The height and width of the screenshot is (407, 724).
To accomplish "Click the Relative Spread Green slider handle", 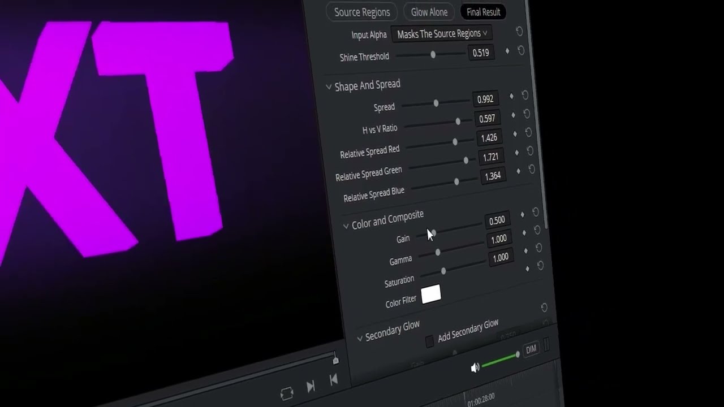I will coord(466,161).
